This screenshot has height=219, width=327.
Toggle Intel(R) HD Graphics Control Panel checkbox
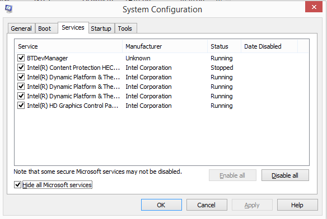(21, 106)
